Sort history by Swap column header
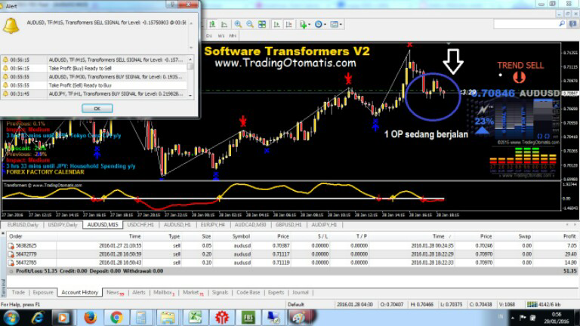580x326 pixels. [x=525, y=236]
